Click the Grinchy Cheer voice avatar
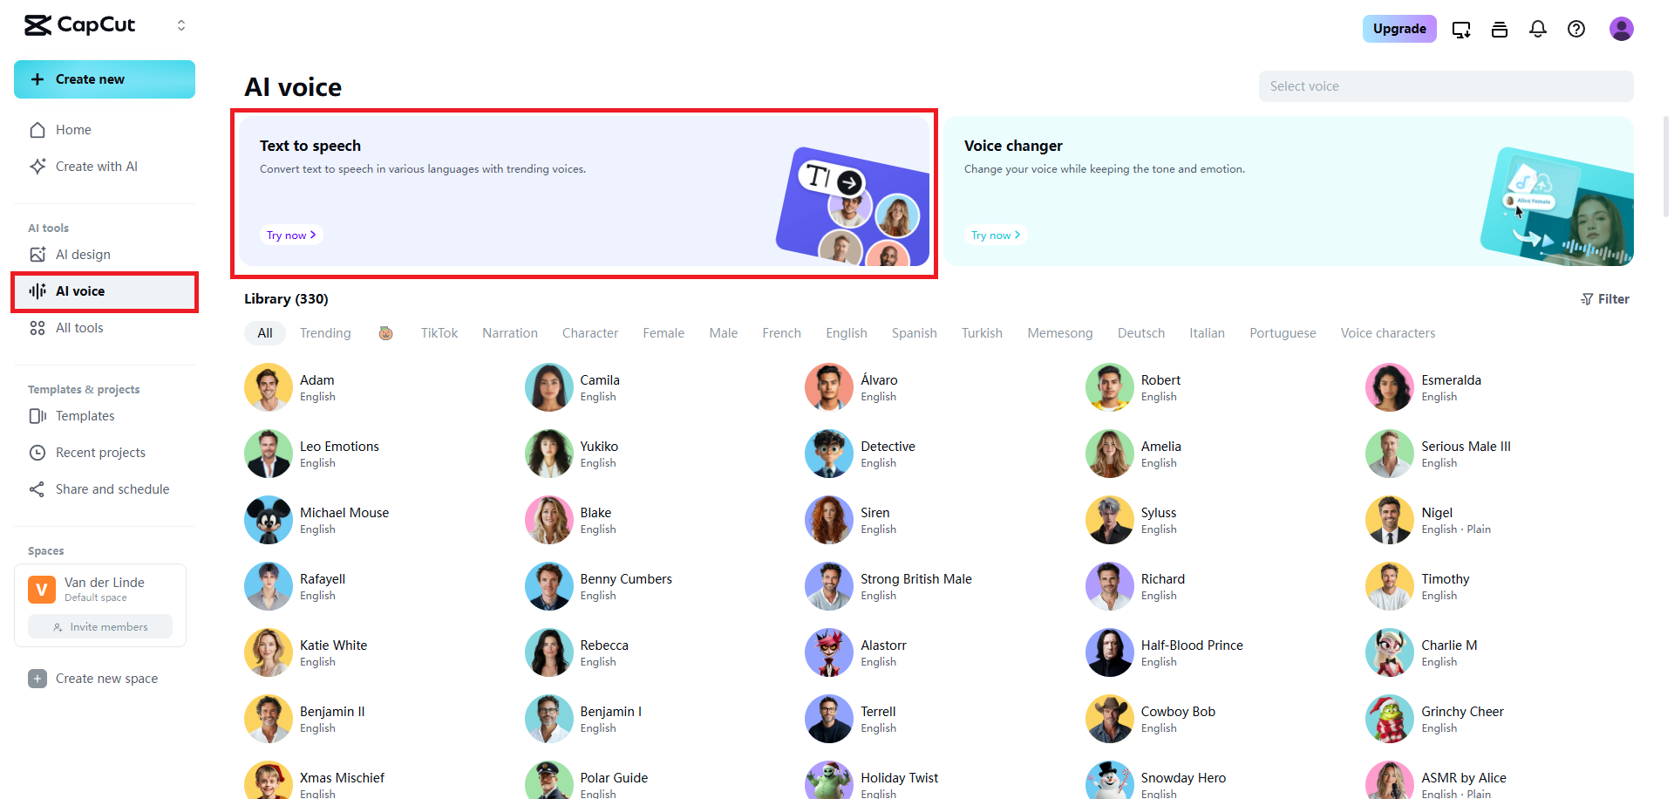The image size is (1674, 799). [1390, 719]
